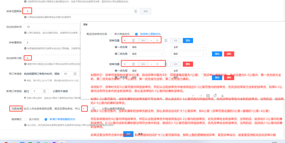Click the 公里则不指派 text
The height and width of the screenshot is (143, 285).
coord(60,91)
